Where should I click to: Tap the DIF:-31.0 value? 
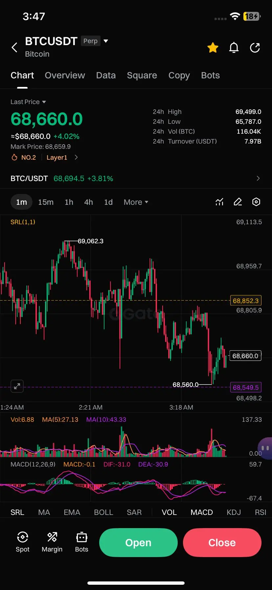[117, 464]
